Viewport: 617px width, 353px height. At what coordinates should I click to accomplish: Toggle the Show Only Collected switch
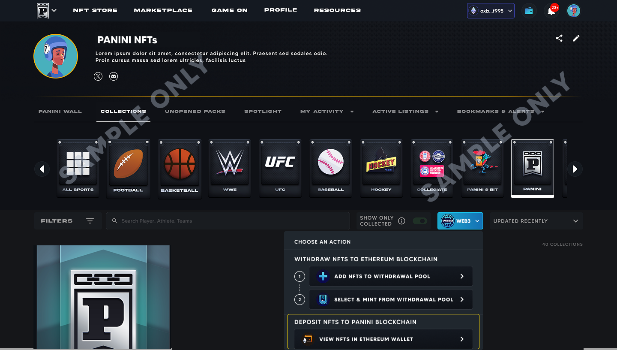pos(420,221)
